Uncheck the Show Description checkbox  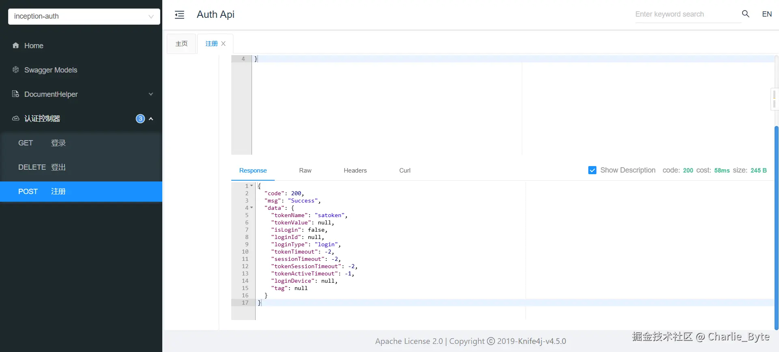[x=592, y=170]
